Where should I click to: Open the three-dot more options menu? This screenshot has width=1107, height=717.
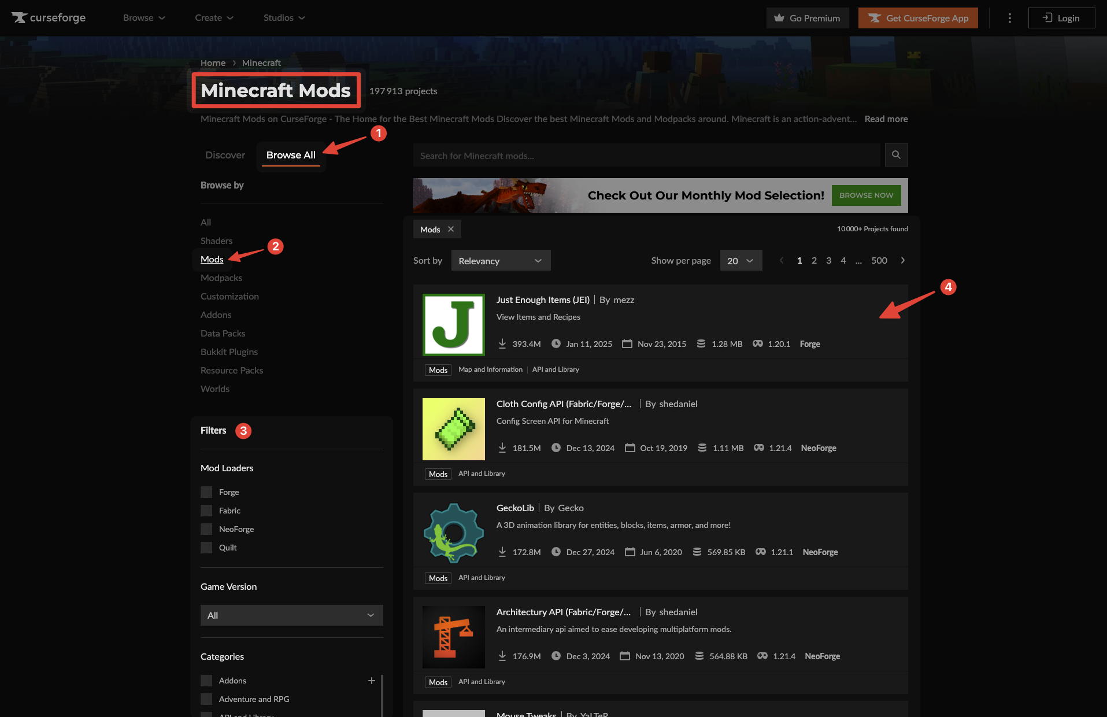pyautogui.click(x=1010, y=18)
